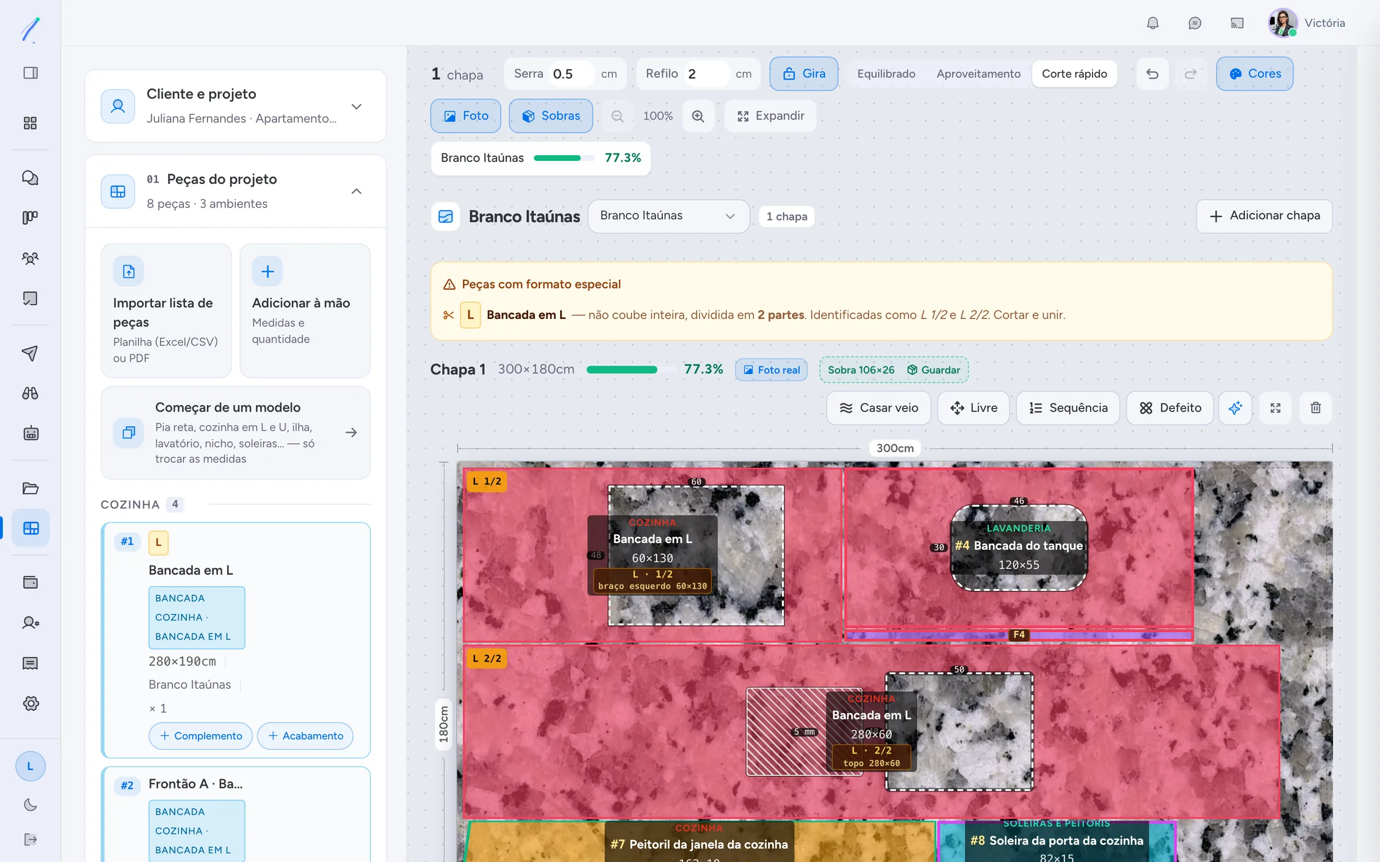Open the paper plane send icon

click(x=30, y=353)
